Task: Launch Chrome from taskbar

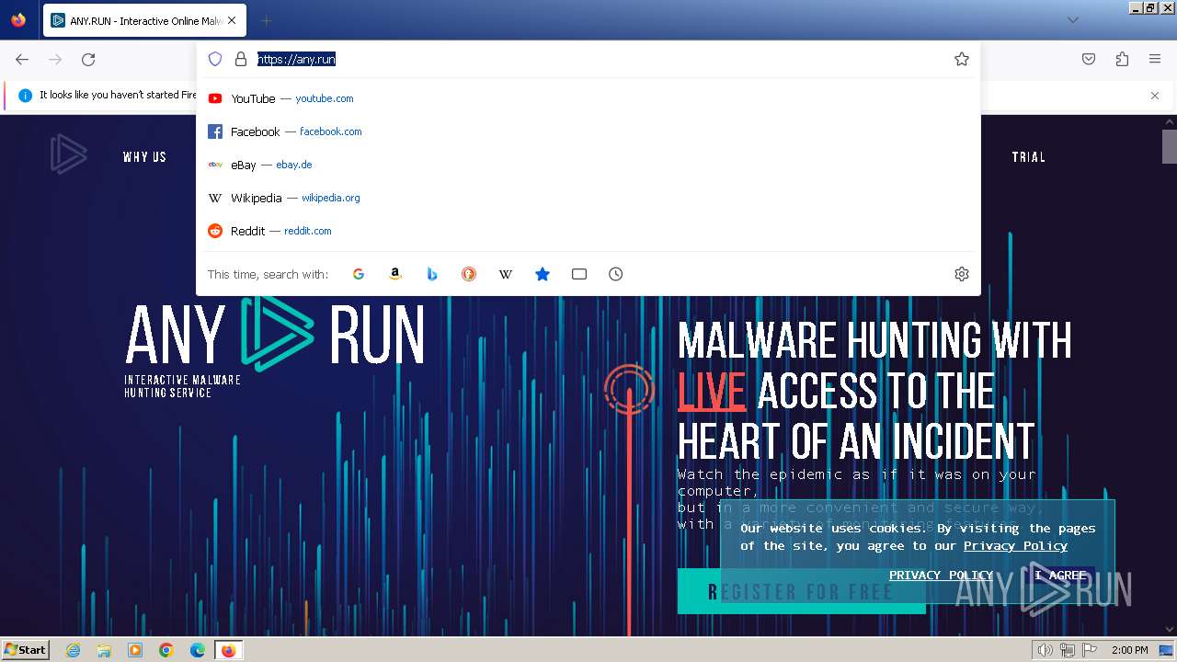Action: (166, 650)
